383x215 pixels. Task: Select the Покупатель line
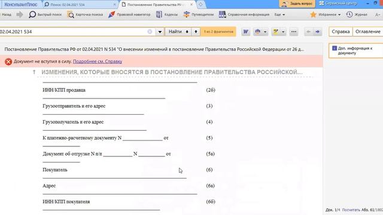tap(54, 170)
